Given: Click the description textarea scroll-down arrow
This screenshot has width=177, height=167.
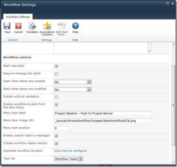Looking at the screenshot, I should click(x=150, y=51).
